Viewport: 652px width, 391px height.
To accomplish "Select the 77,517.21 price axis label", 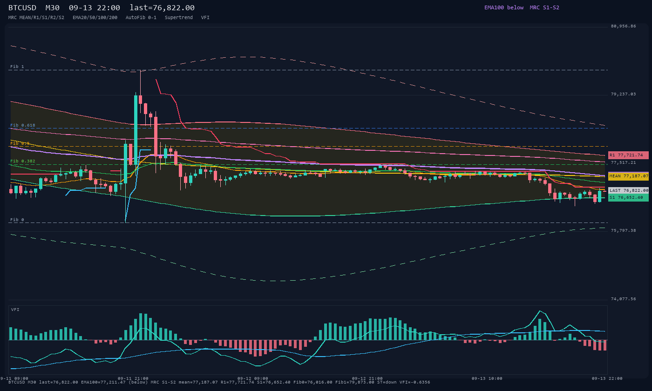I will tap(623, 162).
